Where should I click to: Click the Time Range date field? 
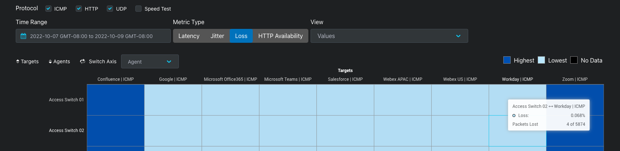click(x=93, y=36)
